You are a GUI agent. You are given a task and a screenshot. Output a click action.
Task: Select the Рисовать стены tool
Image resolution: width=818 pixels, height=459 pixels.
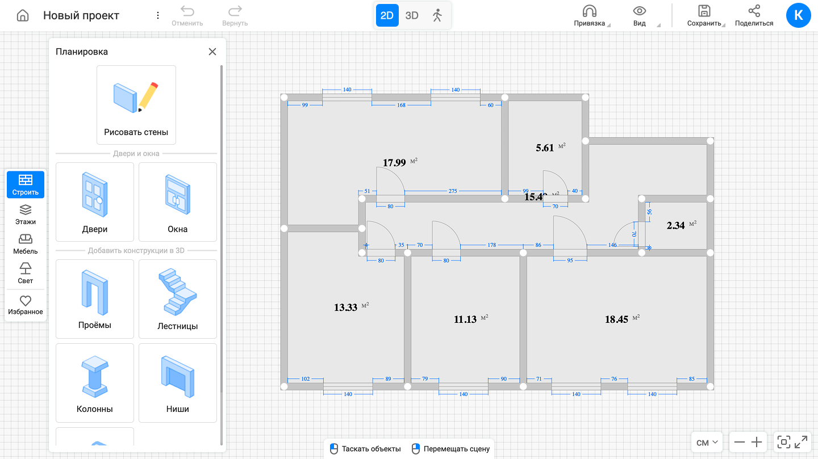[x=136, y=105]
